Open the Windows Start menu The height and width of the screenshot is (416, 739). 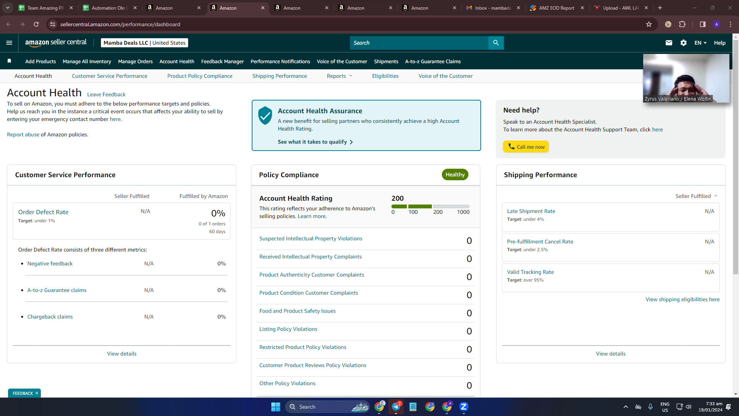276,407
